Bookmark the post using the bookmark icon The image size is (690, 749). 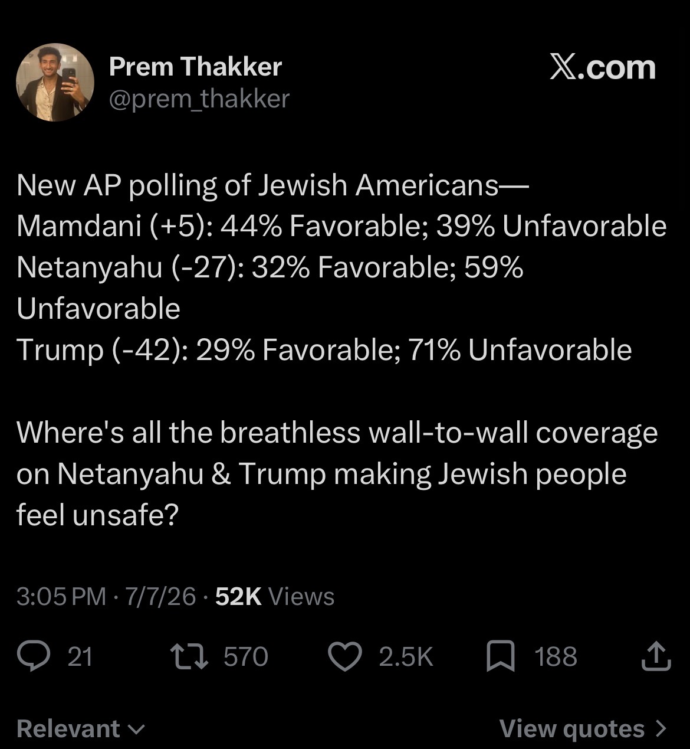(501, 657)
